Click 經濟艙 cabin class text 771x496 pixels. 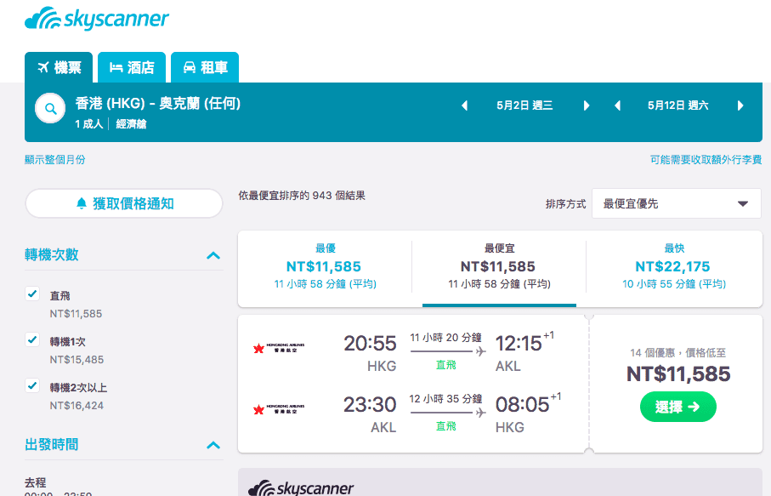[131, 124]
